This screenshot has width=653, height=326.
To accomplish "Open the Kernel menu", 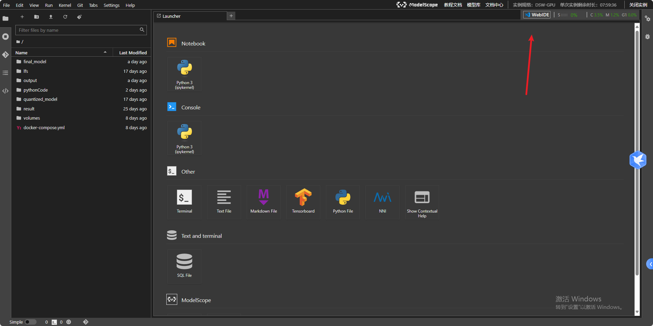I will click(x=65, y=5).
